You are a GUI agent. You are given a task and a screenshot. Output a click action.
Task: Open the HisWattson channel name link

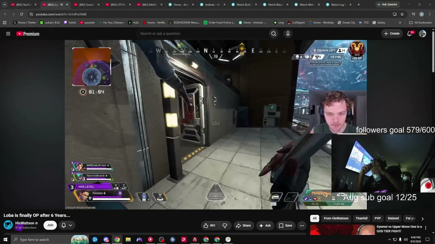(25, 223)
